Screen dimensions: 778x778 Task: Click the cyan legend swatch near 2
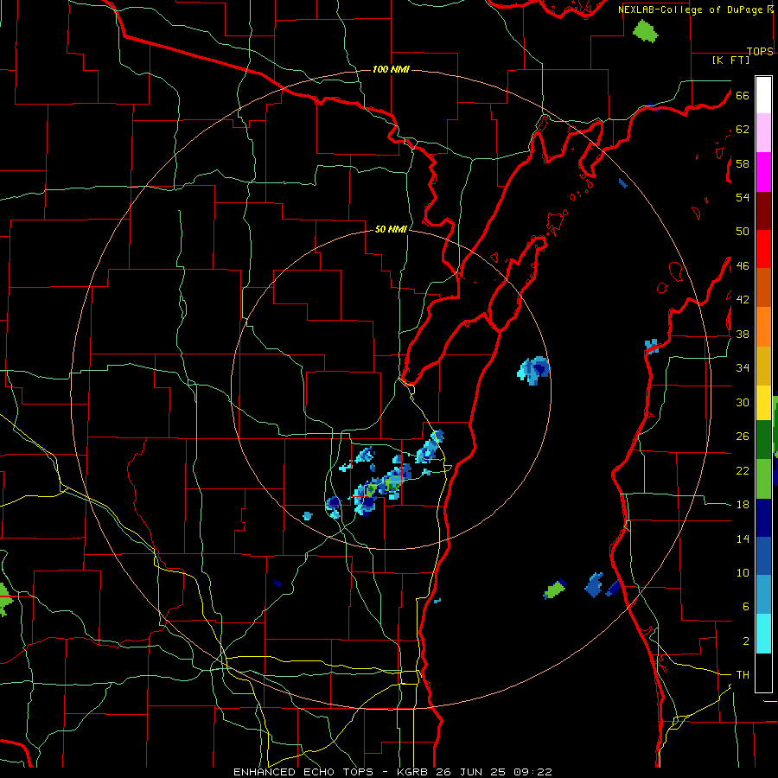[763, 634]
